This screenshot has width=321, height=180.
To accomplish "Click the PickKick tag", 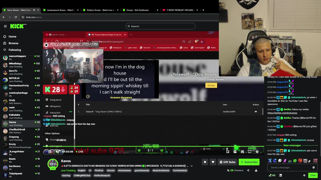I will [99, 170].
